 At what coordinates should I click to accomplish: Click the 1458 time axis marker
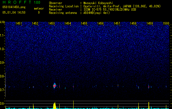(x=133, y=23)
